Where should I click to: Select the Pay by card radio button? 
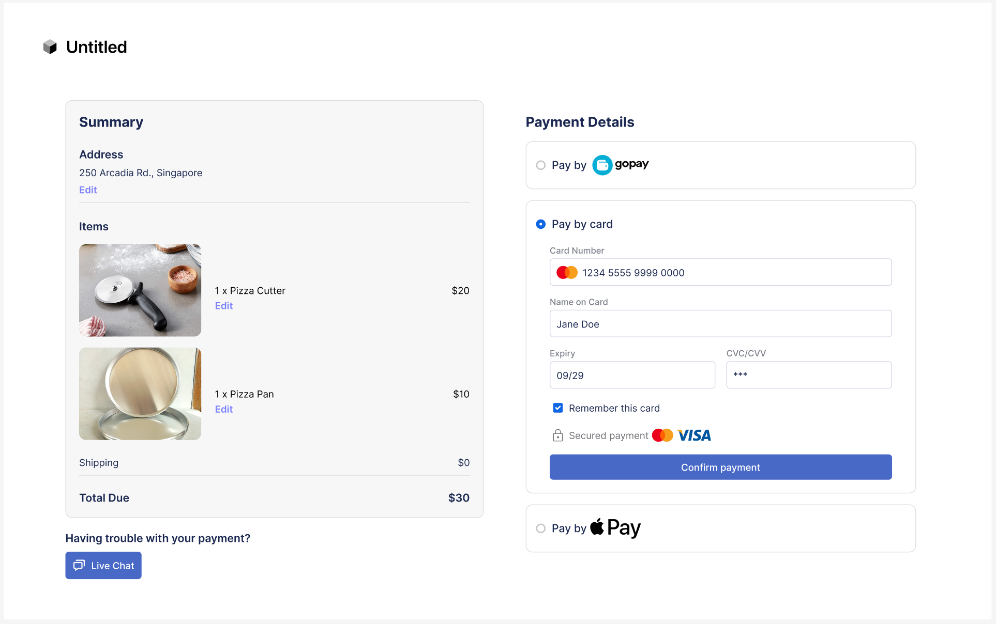[x=541, y=224]
